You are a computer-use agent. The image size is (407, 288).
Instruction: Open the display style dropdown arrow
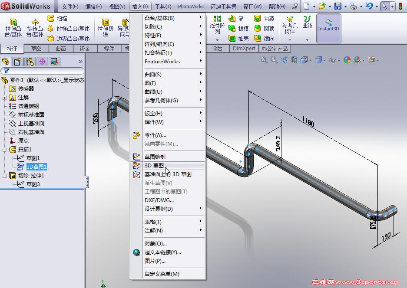[x=325, y=60]
